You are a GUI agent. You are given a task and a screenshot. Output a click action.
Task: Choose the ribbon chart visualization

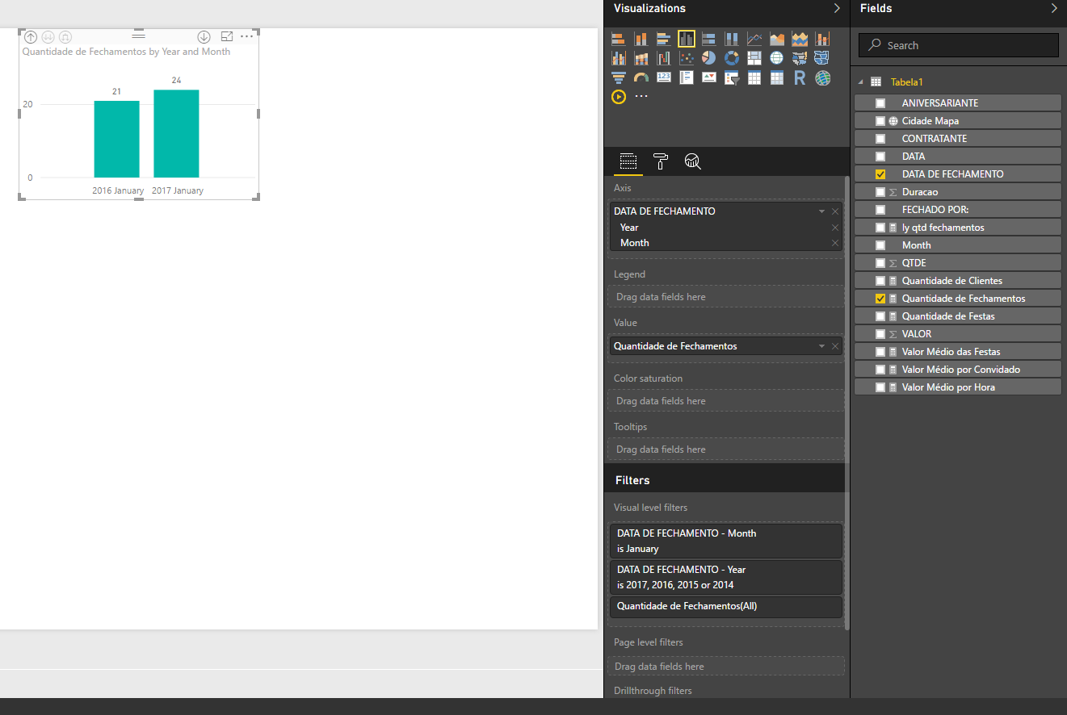tap(641, 58)
